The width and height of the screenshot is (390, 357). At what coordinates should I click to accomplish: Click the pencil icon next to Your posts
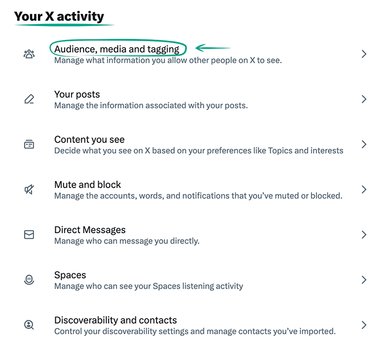click(x=29, y=99)
